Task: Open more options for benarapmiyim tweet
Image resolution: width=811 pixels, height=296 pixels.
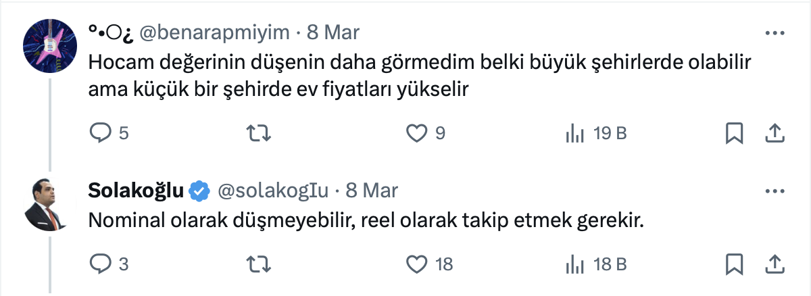Action: coord(774,32)
